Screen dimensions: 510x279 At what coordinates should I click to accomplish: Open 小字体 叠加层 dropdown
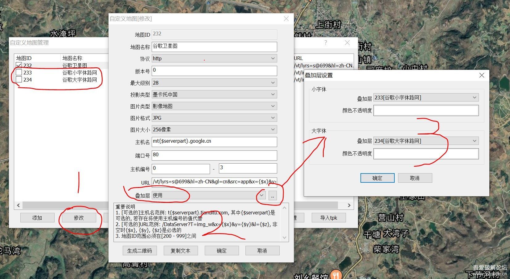click(426, 98)
